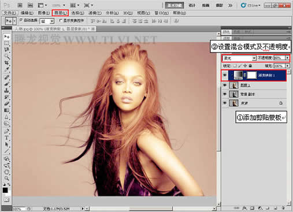
Task: Select the Gradient tool
Action: [7, 110]
